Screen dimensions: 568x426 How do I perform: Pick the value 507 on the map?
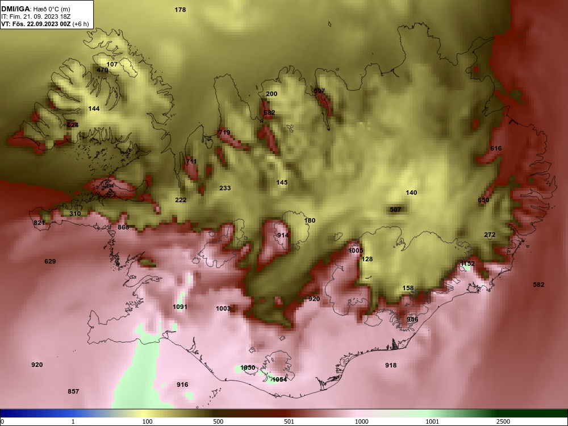pyautogui.click(x=395, y=210)
